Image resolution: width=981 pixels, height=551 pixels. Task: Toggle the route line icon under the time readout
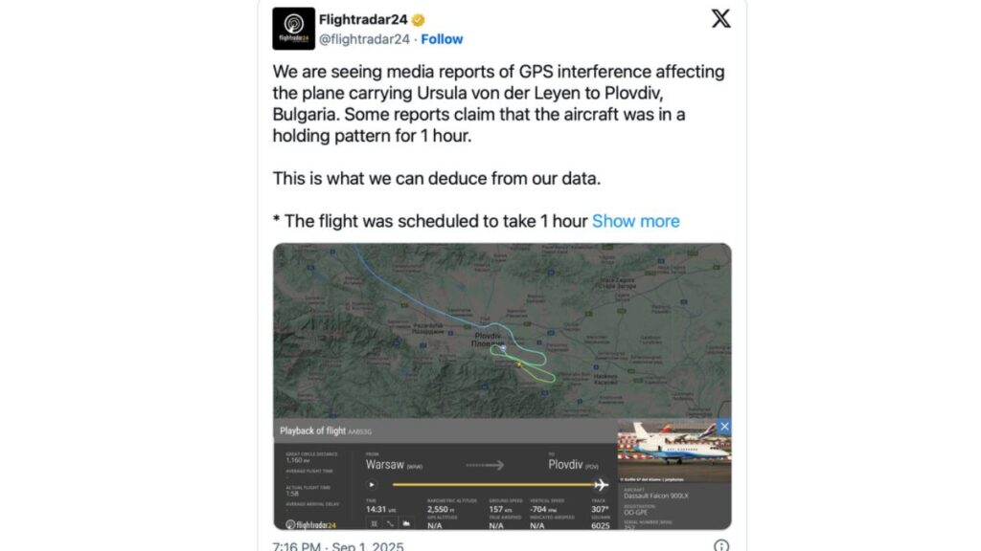click(x=390, y=523)
